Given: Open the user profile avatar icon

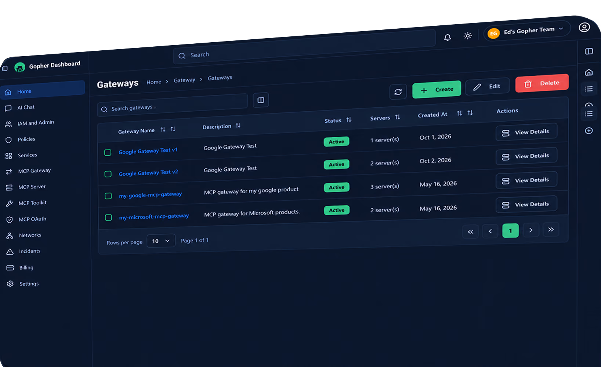Looking at the screenshot, I should point(584,27).
